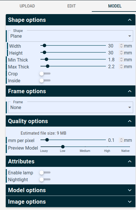Collapse the Attributes section chevron
Screen dimensions: 136x210
(x=130, y=161)
